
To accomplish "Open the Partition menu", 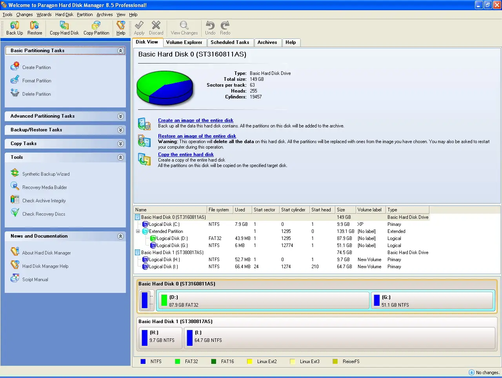I will (85, 15).
